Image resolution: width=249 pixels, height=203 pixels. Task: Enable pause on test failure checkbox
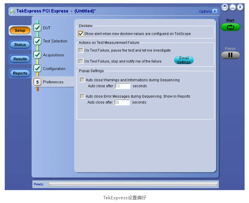(81, 50)
